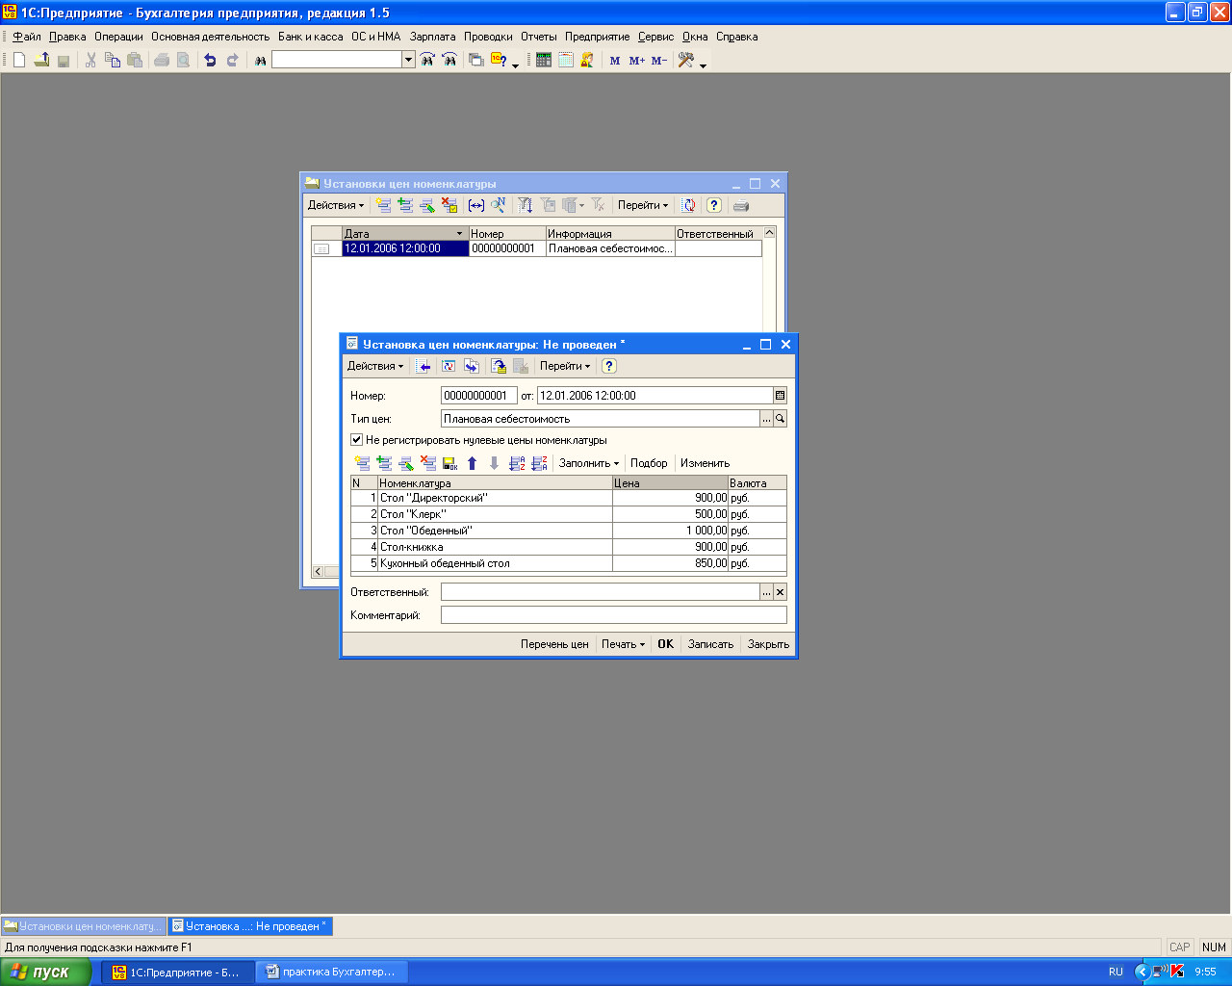Expand the main toolbar search combo box arrow
This screenshot has height=986, width=1232.
(408, 60)
